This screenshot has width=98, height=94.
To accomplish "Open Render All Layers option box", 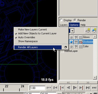I will (65, 47).
